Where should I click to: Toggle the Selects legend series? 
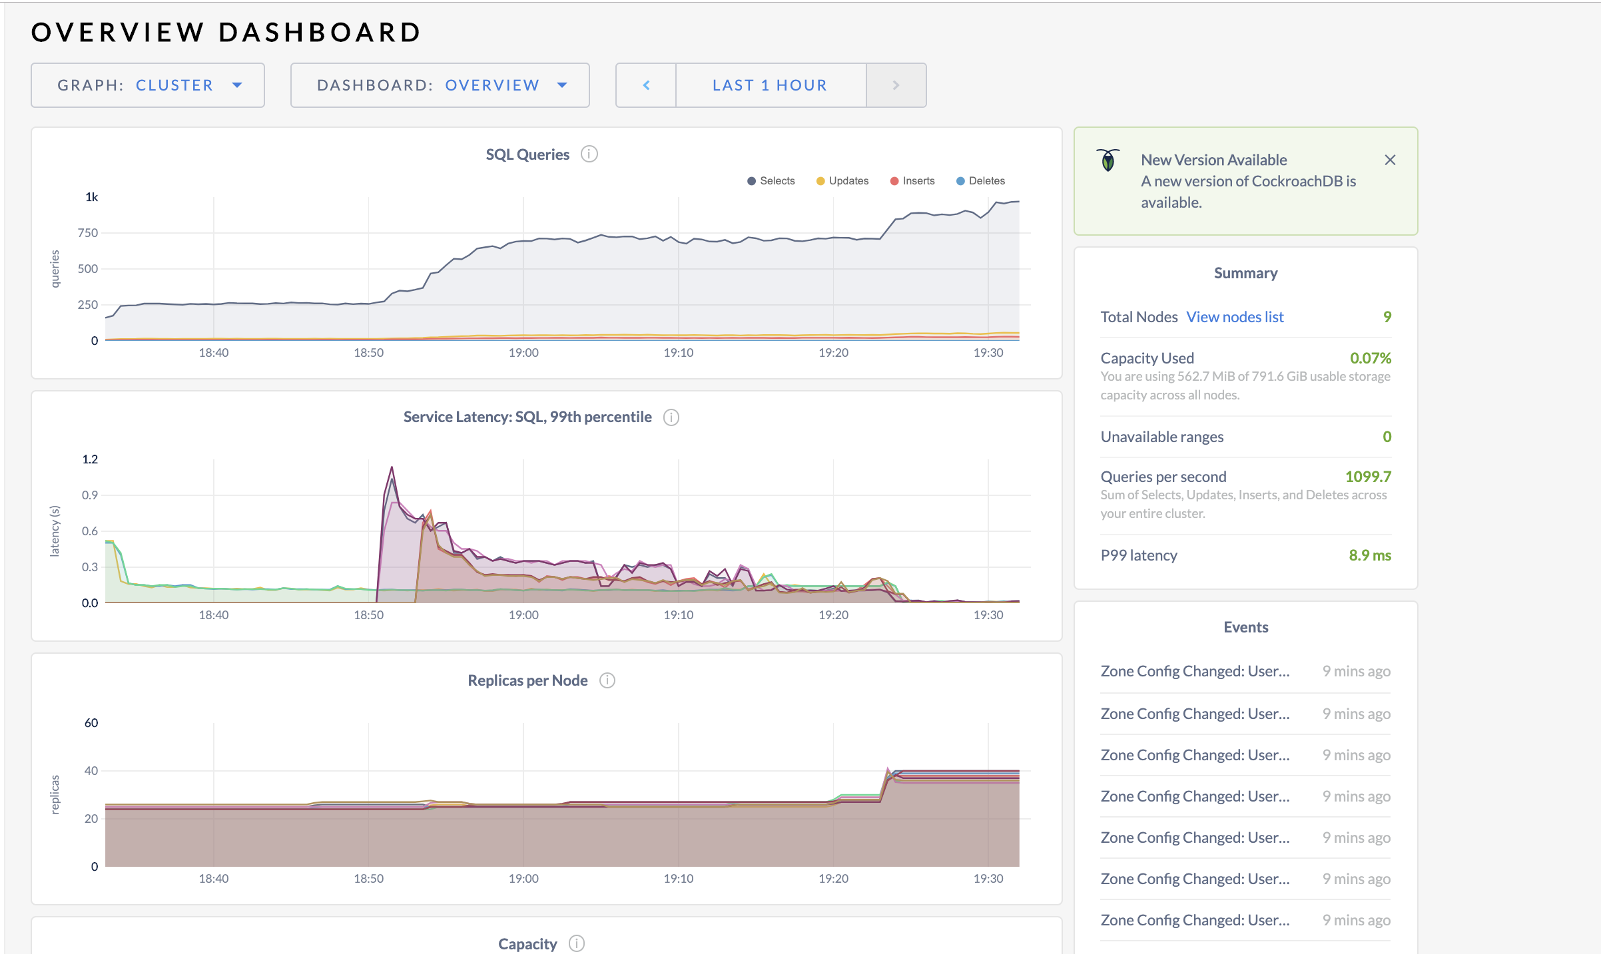tap(771, 181)
